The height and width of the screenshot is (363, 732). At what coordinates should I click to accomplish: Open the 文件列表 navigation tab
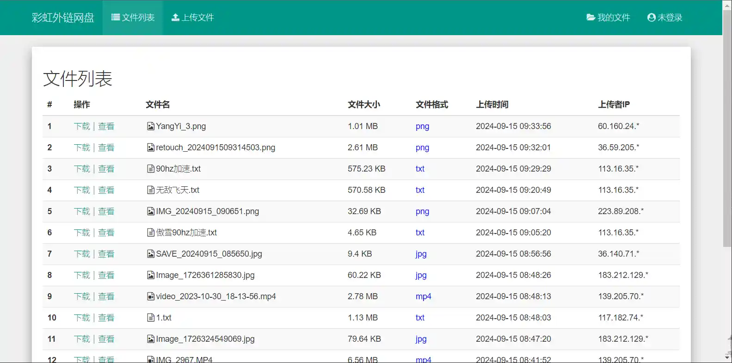coord(133,18)
